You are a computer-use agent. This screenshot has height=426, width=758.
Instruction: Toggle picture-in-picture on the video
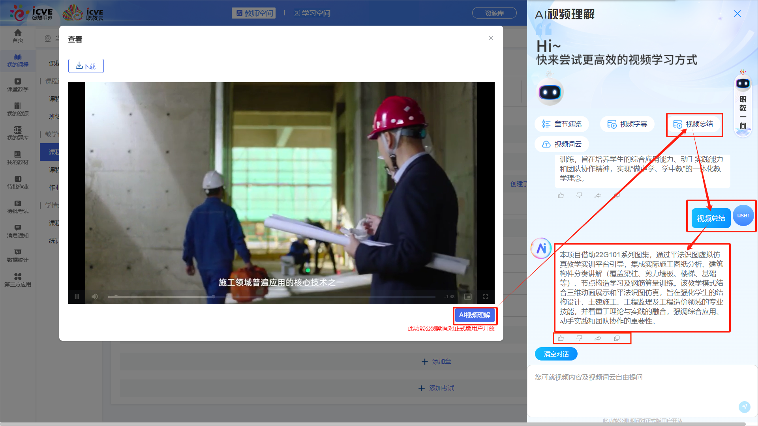pos(468,297)
